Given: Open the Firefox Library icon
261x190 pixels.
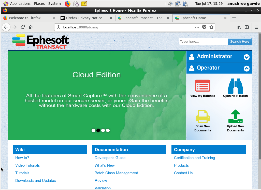Looking at the screenshot, I should 239,27.
